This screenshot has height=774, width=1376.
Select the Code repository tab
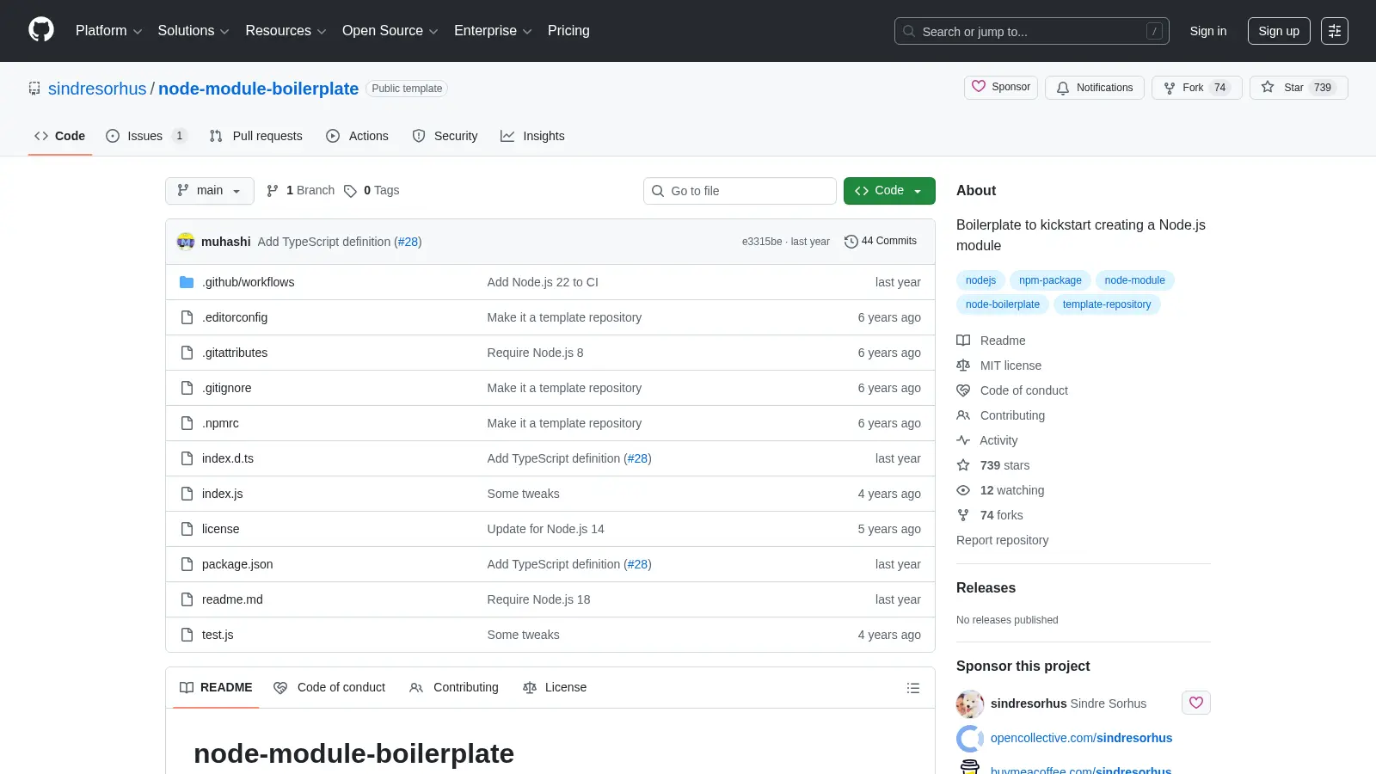pyautogui.click(x=60, y=136)
